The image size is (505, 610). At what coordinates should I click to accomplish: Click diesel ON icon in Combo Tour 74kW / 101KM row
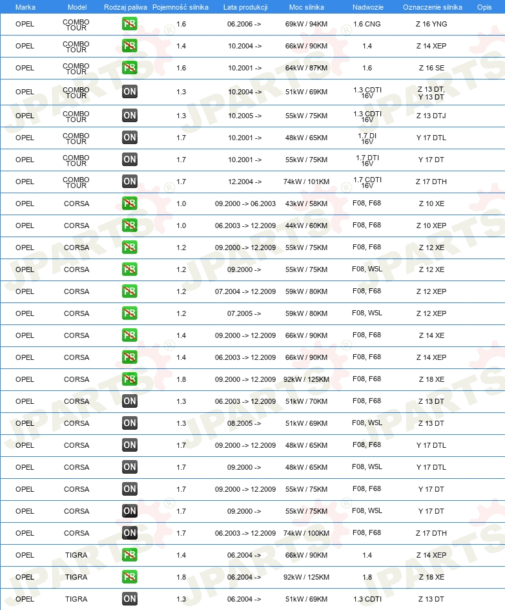pos(129,182)
